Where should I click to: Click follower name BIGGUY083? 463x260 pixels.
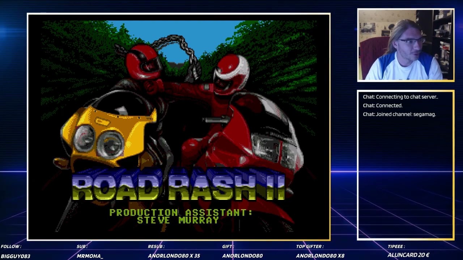(x=16, y=256)
